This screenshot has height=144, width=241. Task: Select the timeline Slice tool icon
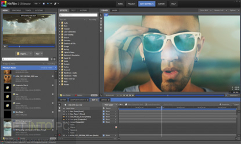(x=60, y=111)
